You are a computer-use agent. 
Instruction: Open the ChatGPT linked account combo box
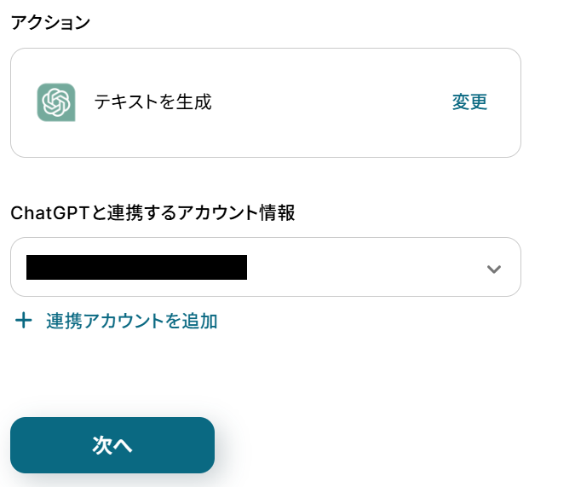(265, 267)
